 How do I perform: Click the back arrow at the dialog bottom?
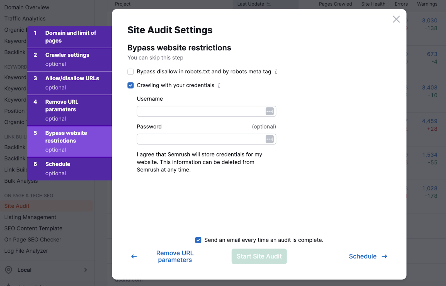(134, 256)
